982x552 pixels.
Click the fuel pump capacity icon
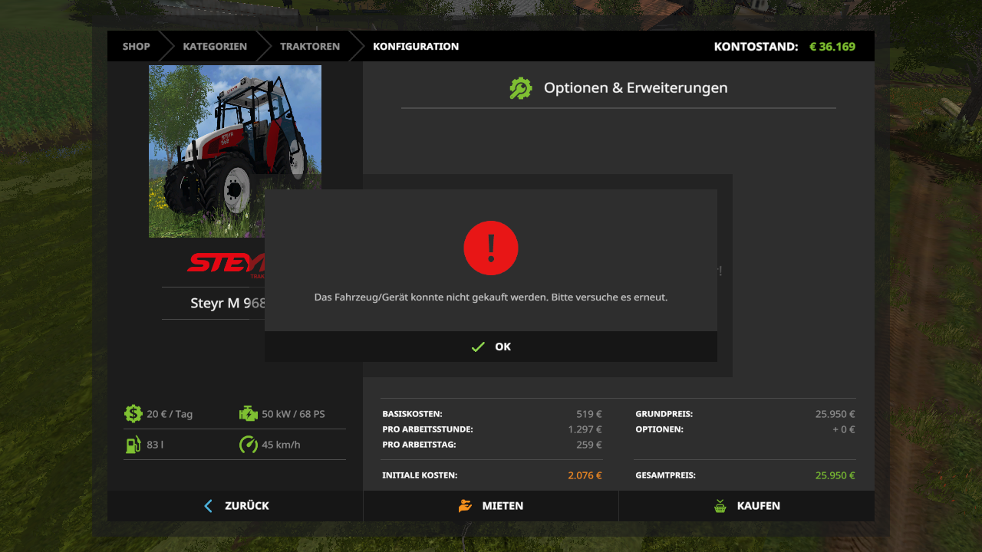pos(133,445)
